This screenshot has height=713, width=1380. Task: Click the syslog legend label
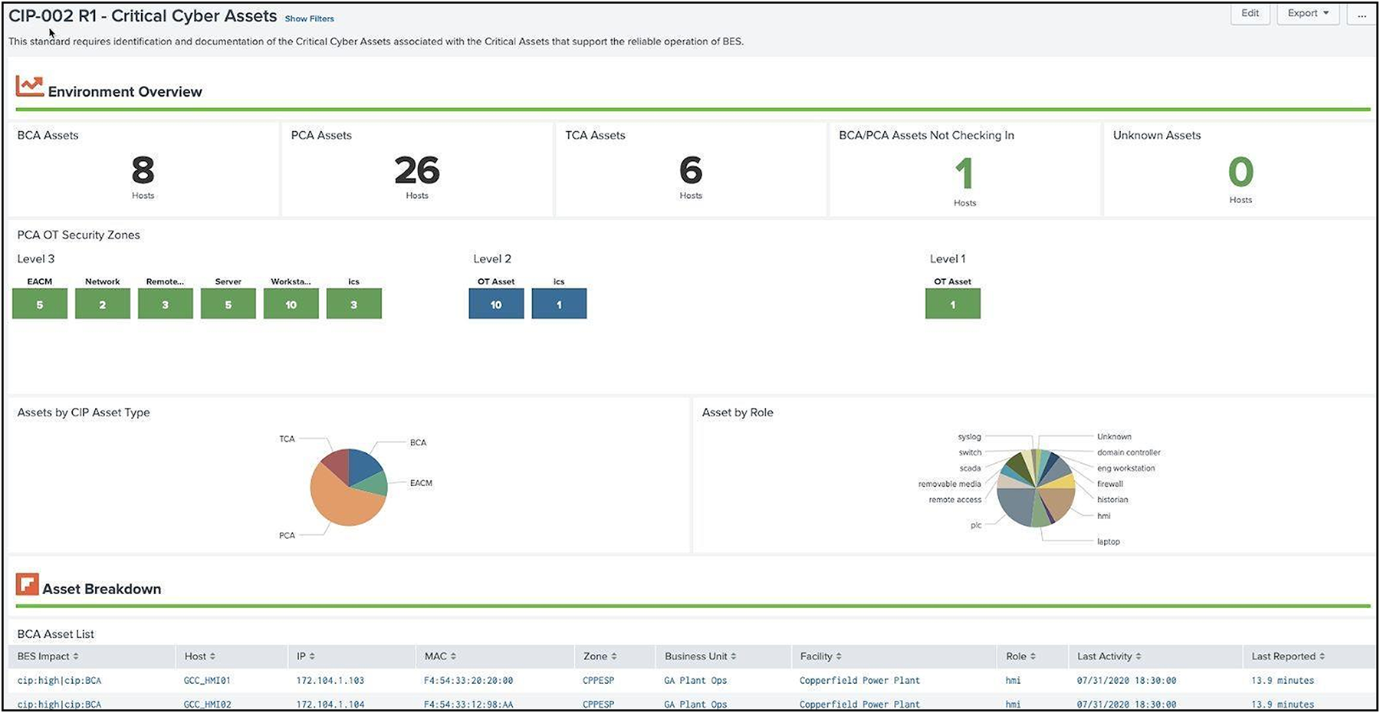point(969,436)
